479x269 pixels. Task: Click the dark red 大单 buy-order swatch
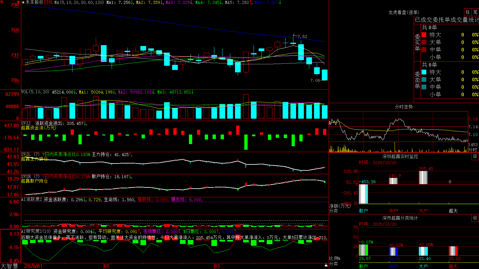pos(424,42)
